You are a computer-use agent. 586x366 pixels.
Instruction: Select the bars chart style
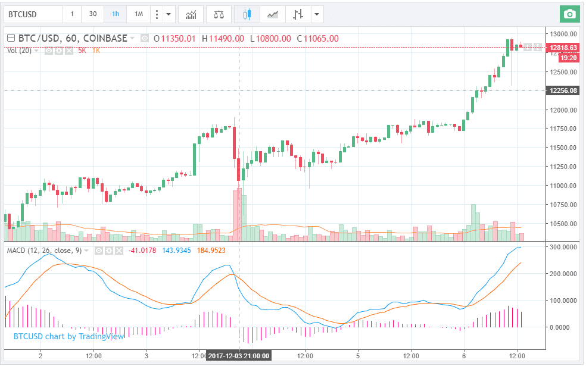pyautogui.click(x=298, y=14)
